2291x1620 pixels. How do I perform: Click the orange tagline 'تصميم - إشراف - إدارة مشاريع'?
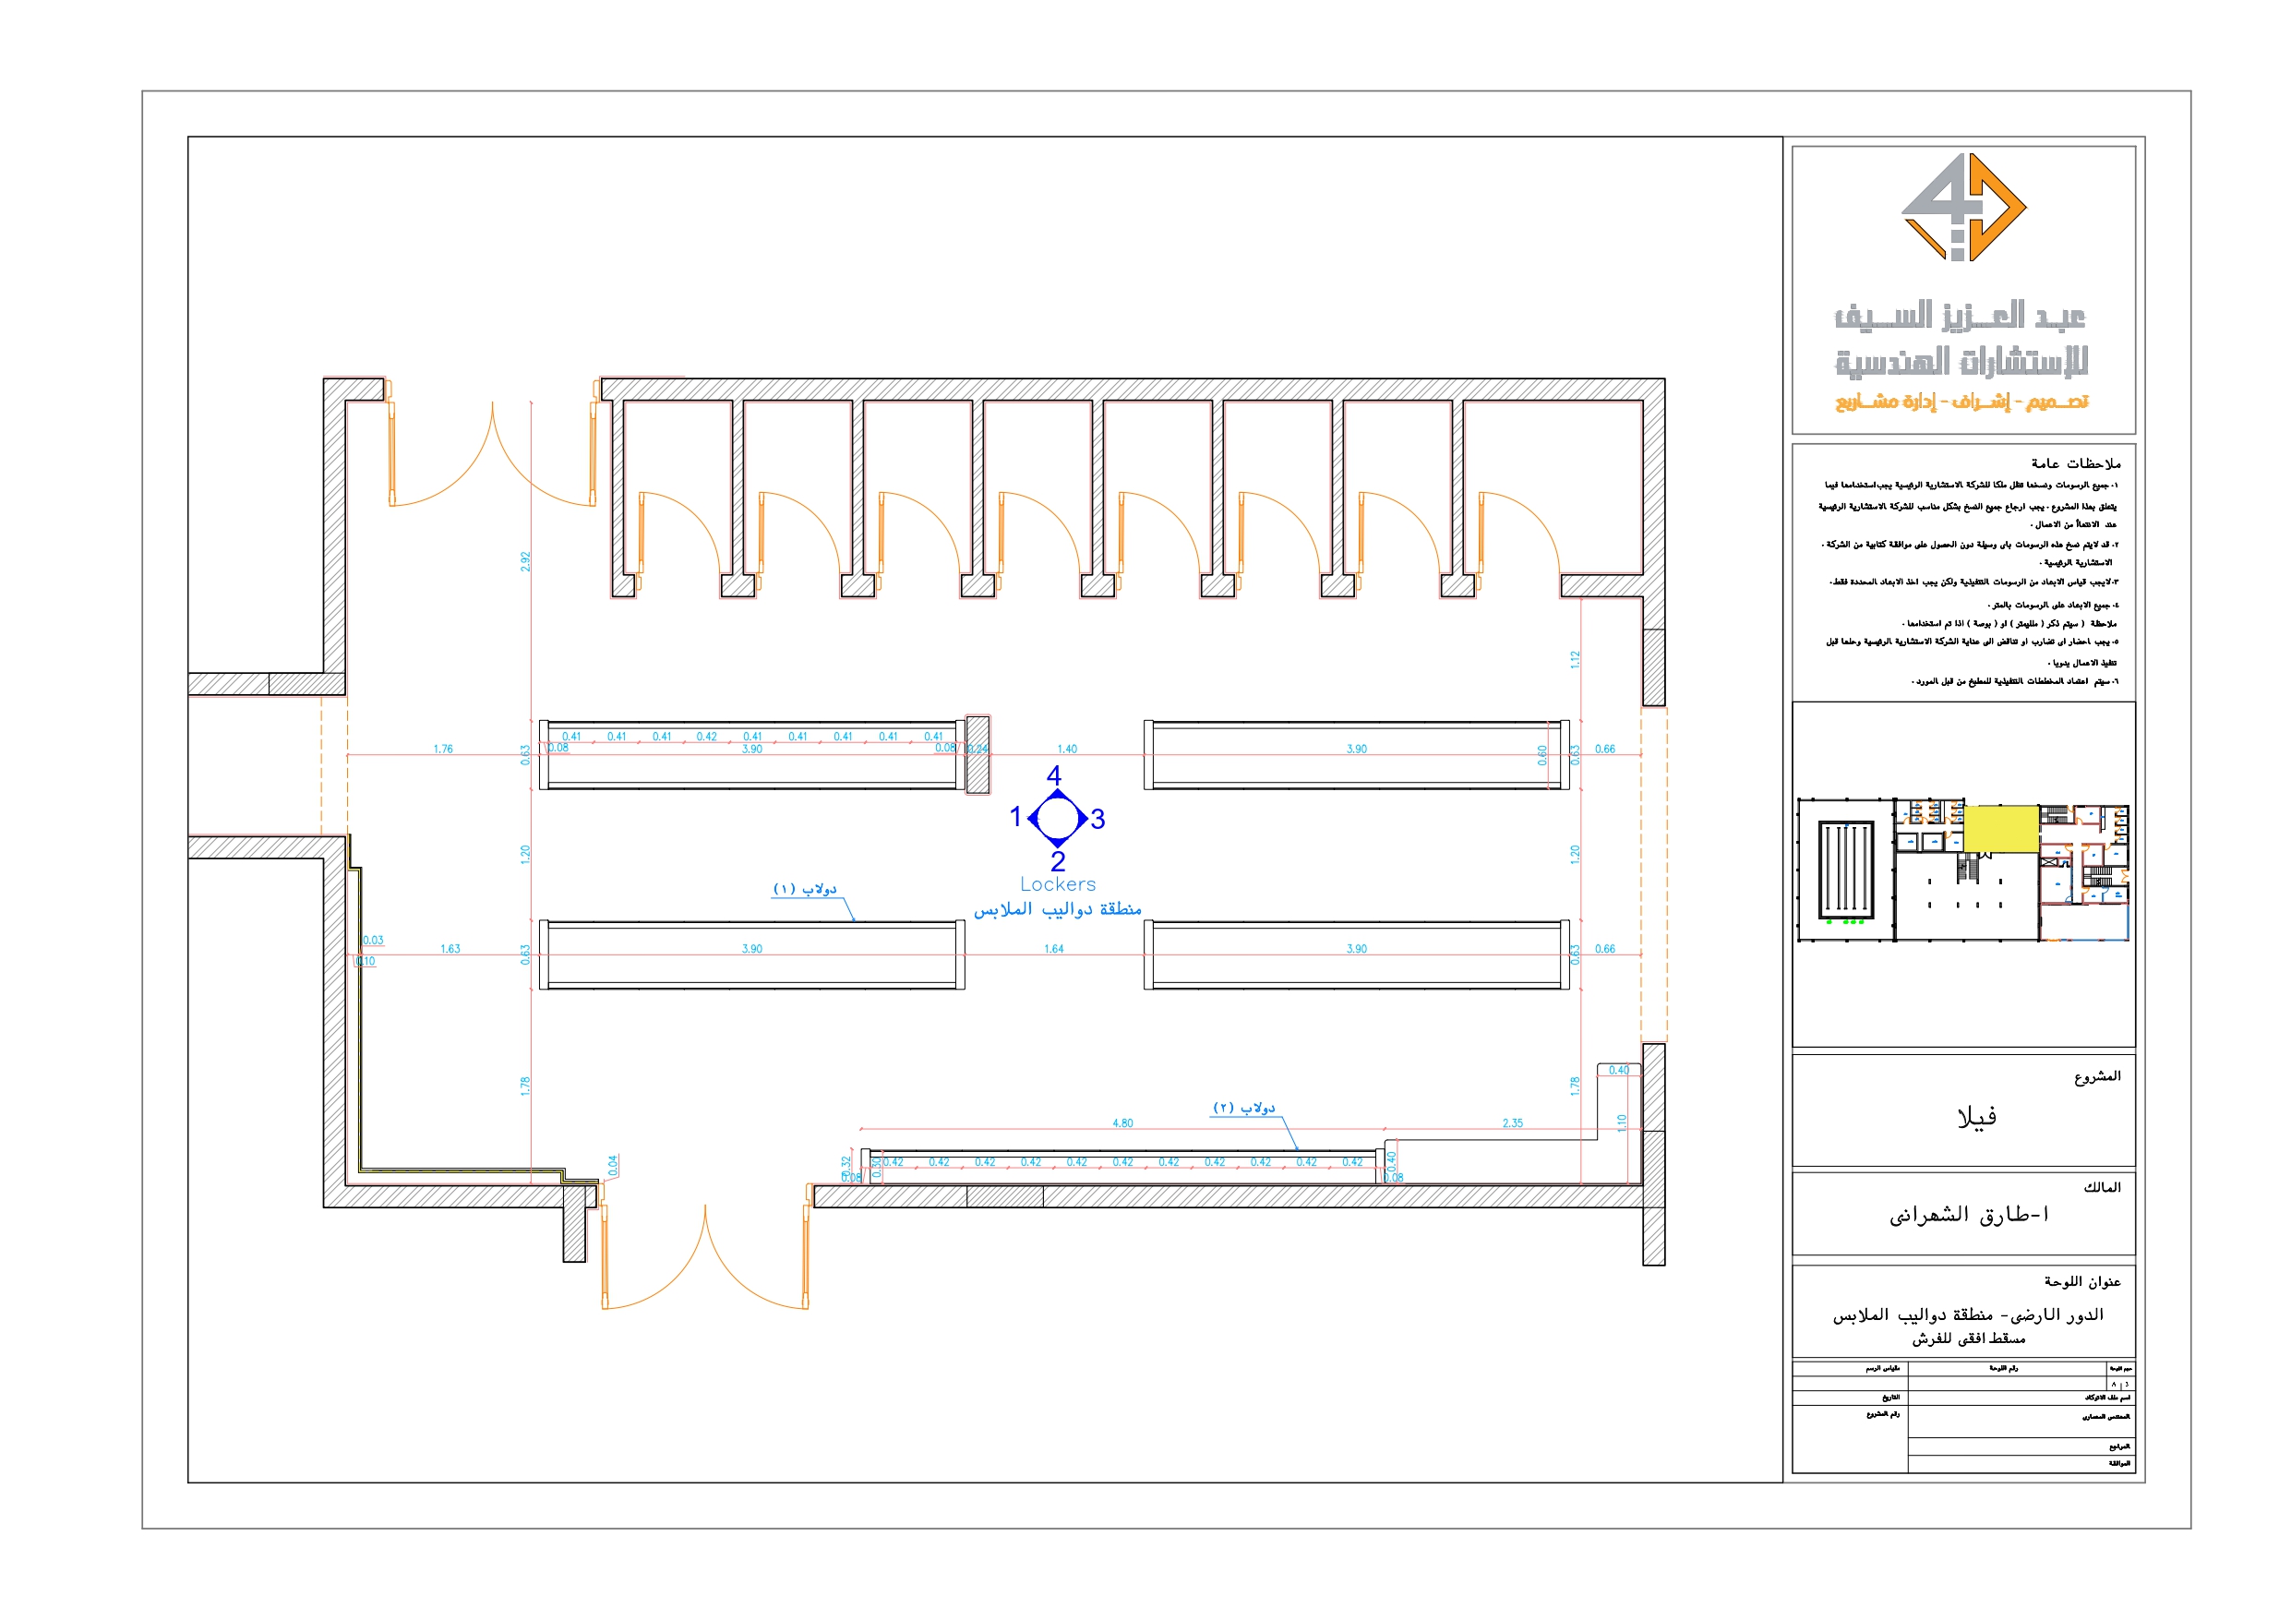(x=1961, y=402)
